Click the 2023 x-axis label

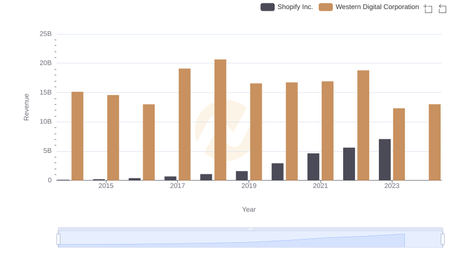392,186
